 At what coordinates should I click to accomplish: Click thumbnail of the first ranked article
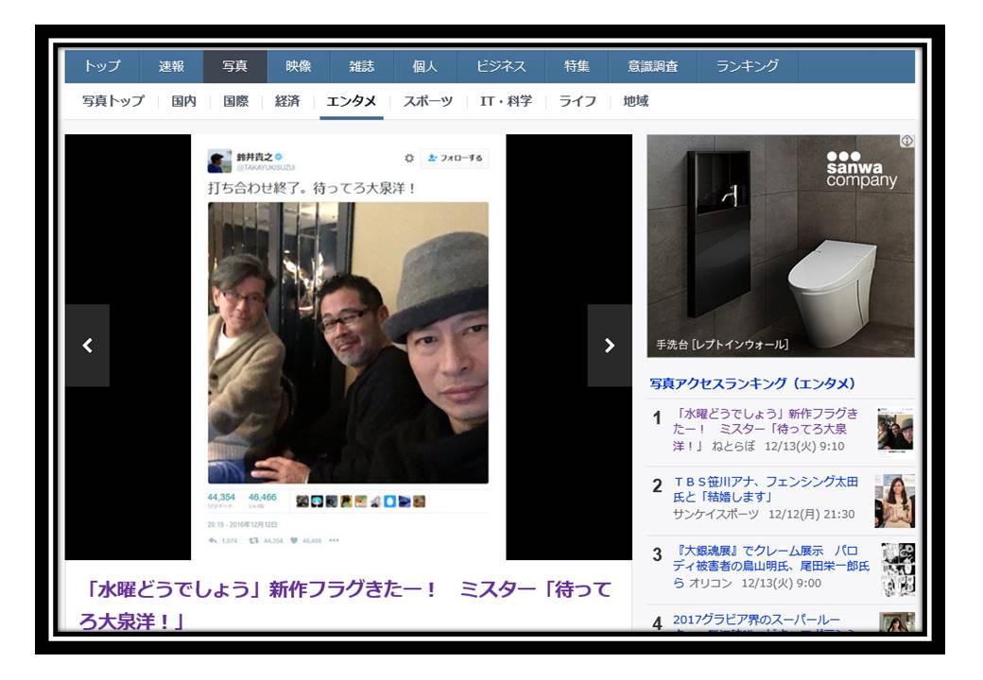pos(894,432)
